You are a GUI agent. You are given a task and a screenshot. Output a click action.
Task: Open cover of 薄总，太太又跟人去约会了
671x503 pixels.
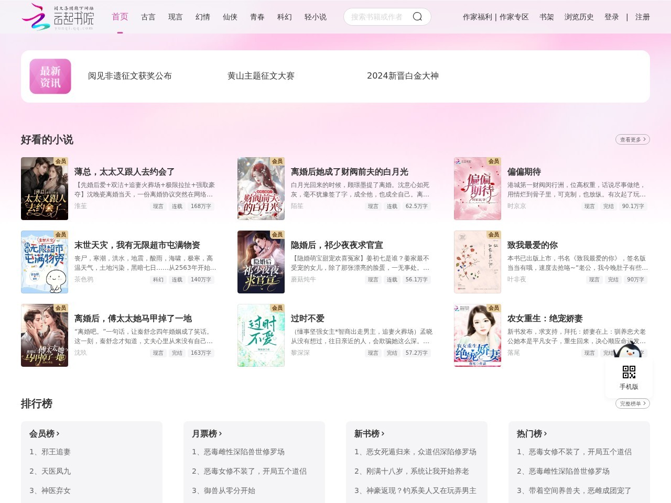click(x=45, y=189)
